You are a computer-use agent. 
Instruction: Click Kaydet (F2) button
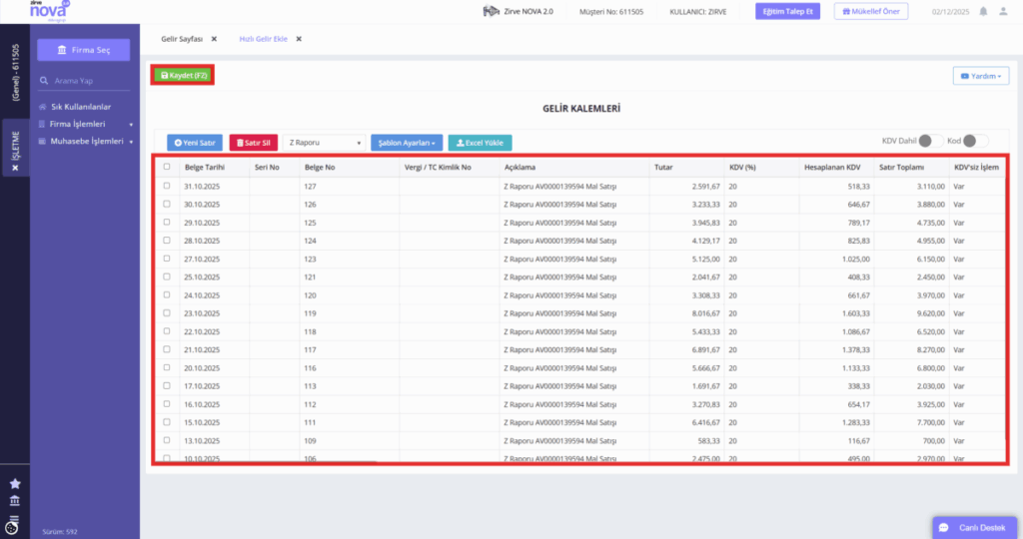click(x=184, y=76)
